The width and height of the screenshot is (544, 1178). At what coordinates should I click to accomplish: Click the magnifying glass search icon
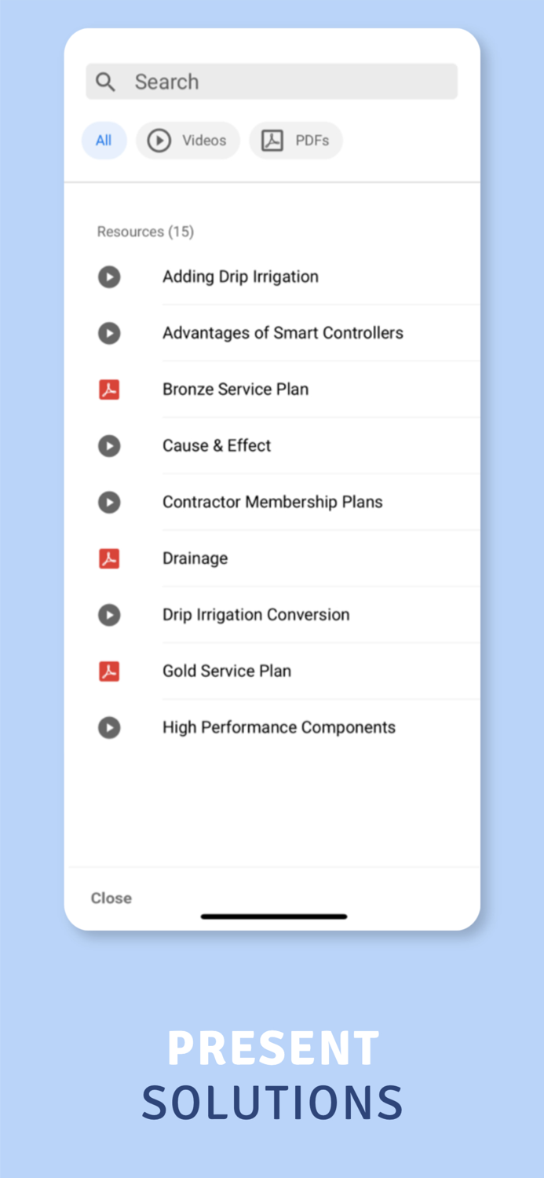pyautogui.click(x=106, y=81)
